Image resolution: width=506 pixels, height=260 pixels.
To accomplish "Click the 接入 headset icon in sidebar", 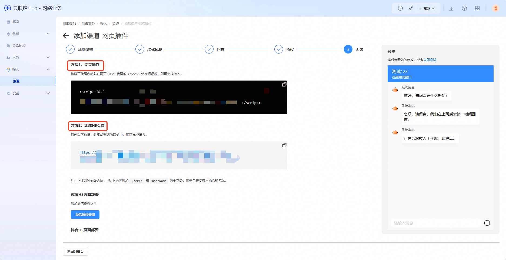I will [x=8, y=69].
